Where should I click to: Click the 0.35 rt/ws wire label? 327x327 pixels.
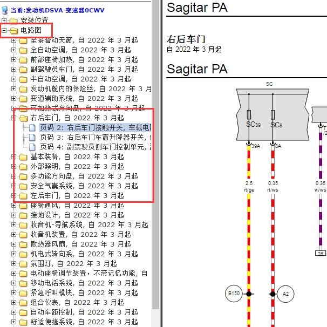pos(273,187)
